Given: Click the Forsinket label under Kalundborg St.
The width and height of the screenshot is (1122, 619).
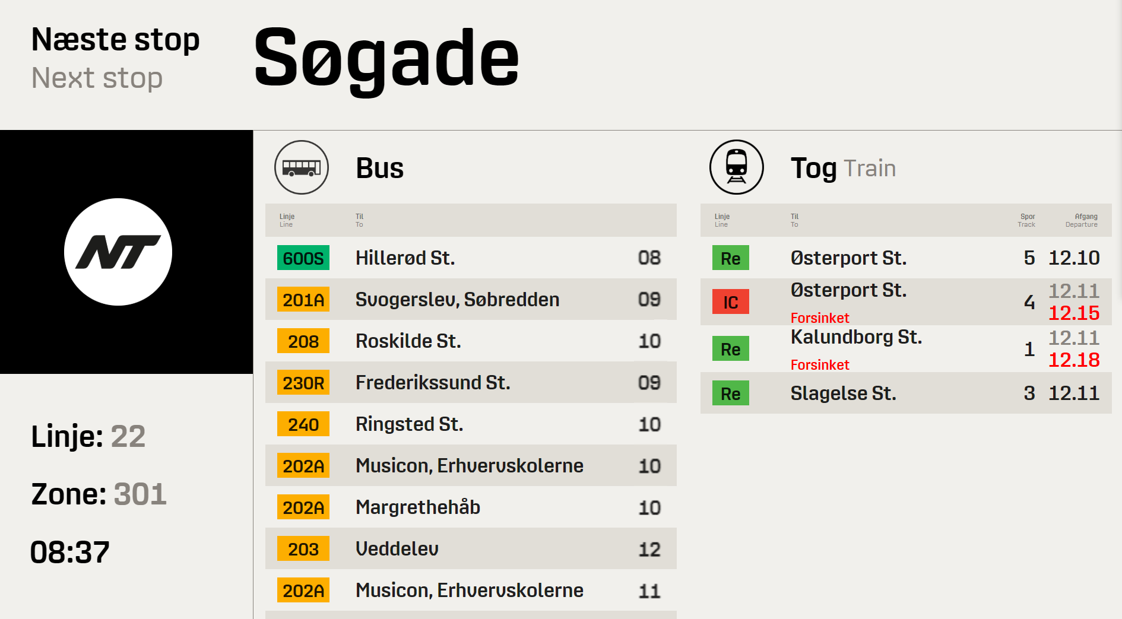Looking at the screenshot, I should (x=820, y=364).
